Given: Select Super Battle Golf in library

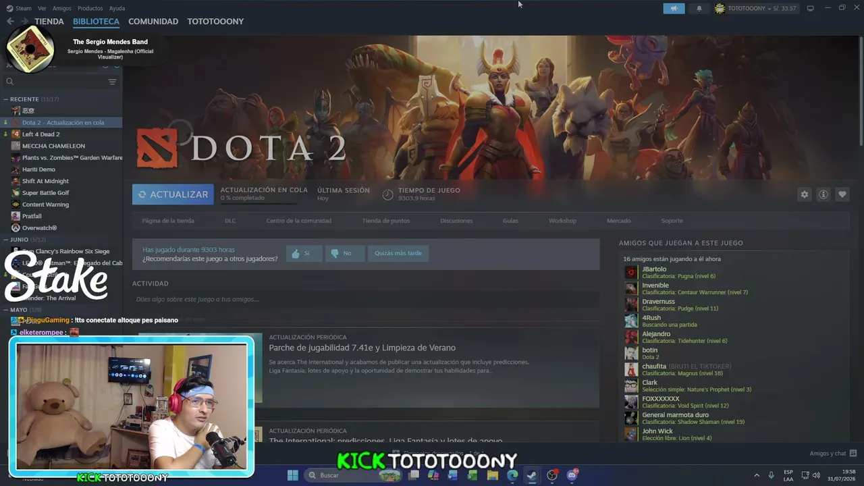Looking at the screenshot, I should tap(63, 192).
